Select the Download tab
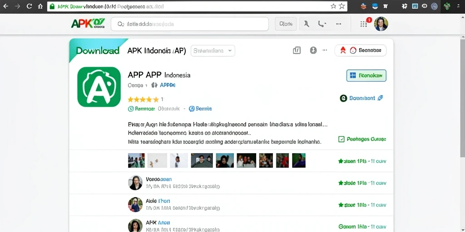The width and height of the screenshot is (465, 232). point(98,51)
